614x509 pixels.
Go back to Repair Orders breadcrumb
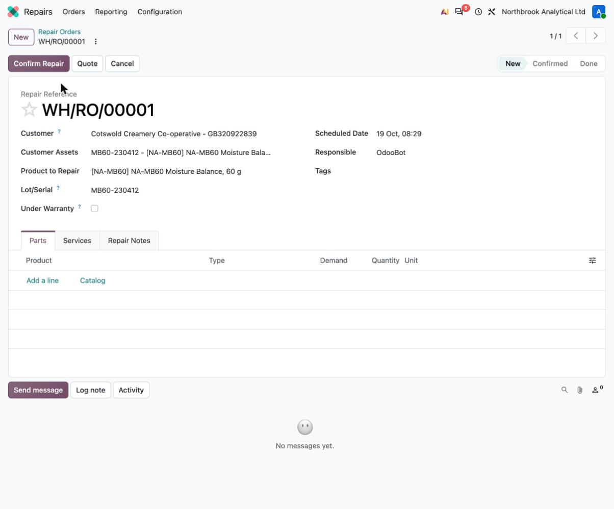point(59,32)
